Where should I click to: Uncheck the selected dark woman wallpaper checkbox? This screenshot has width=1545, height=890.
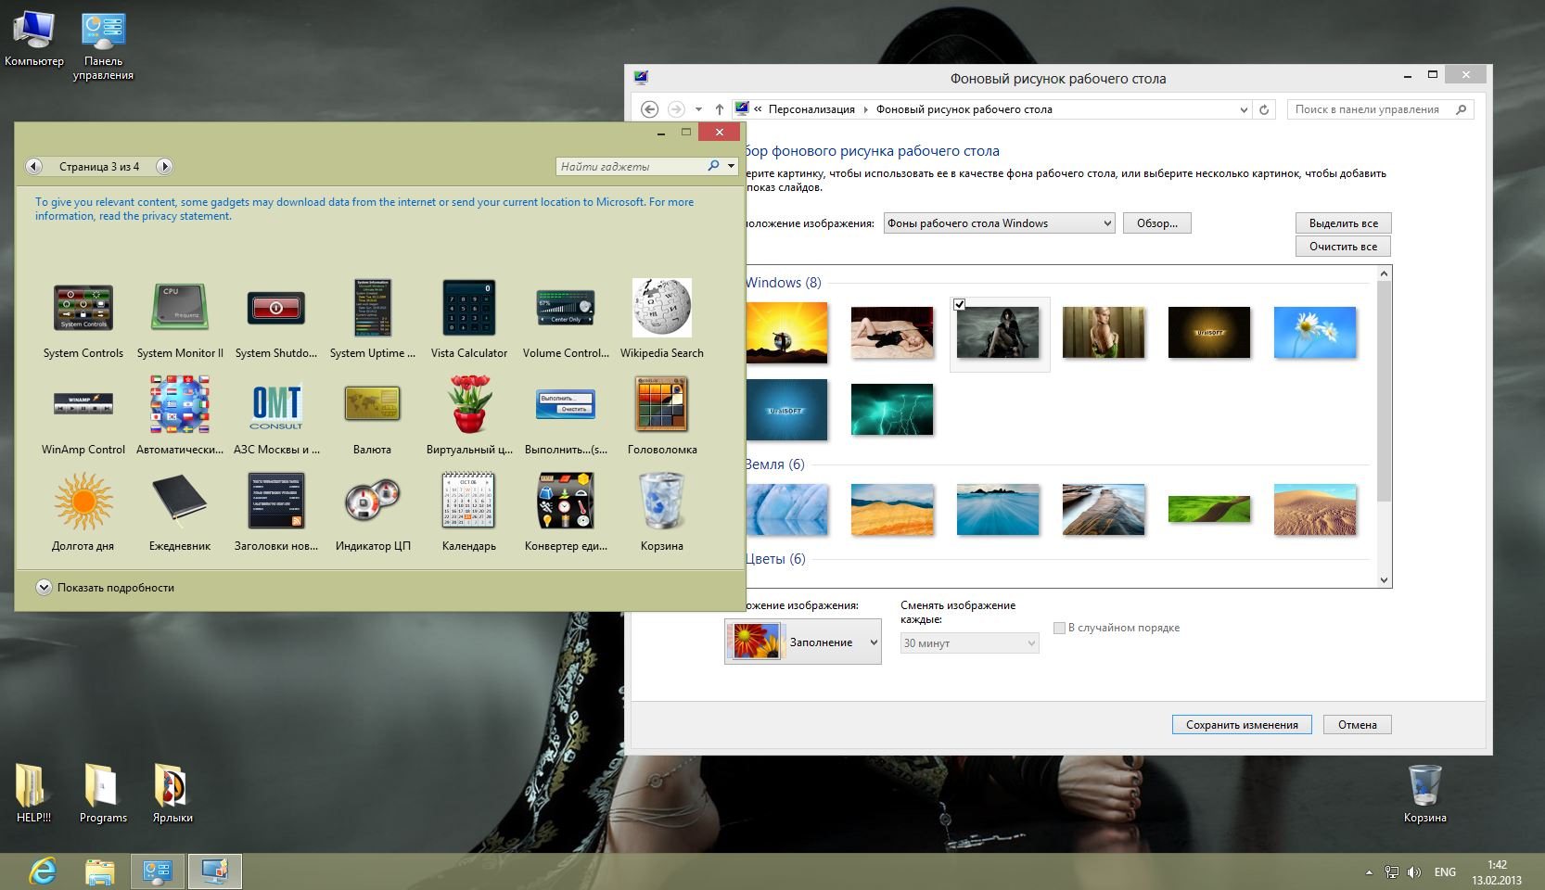tap(960, 304)
